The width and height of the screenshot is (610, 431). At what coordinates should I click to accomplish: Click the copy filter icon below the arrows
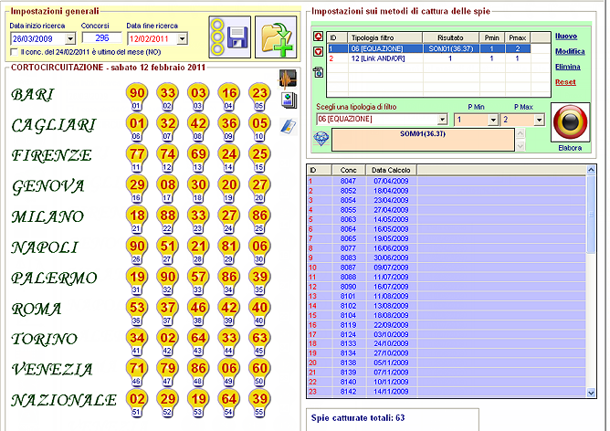click(318, 72)
